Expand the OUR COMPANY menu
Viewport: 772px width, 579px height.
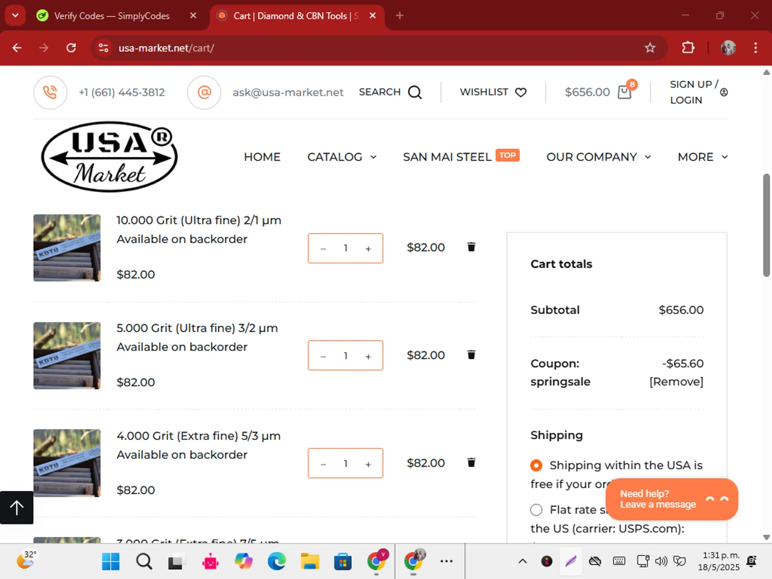599,157
